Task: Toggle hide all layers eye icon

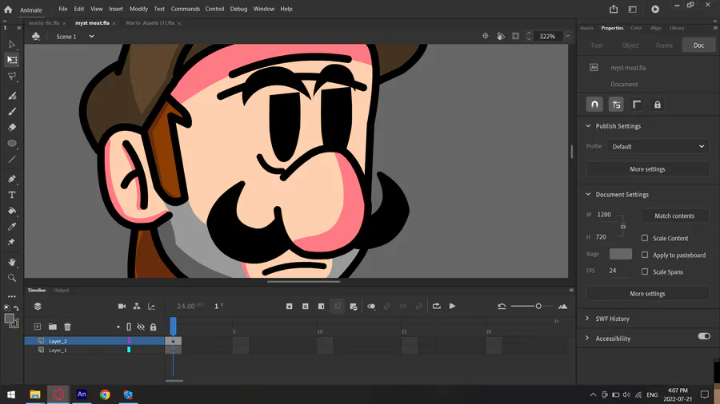Action: (x=141, y=327)
